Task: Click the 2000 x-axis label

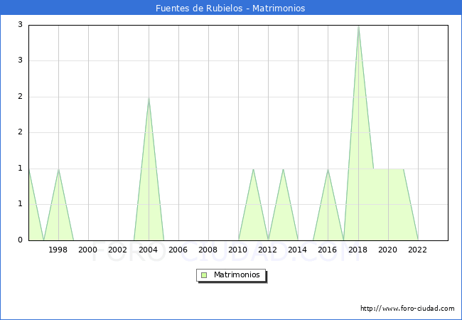Action: [x=88, y=250]
